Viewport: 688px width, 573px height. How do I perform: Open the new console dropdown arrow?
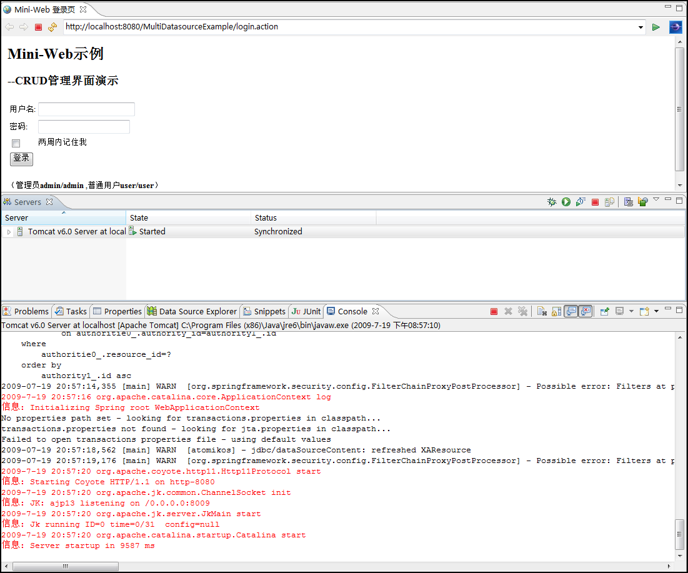pyautogui.click(x=656, y=312)
